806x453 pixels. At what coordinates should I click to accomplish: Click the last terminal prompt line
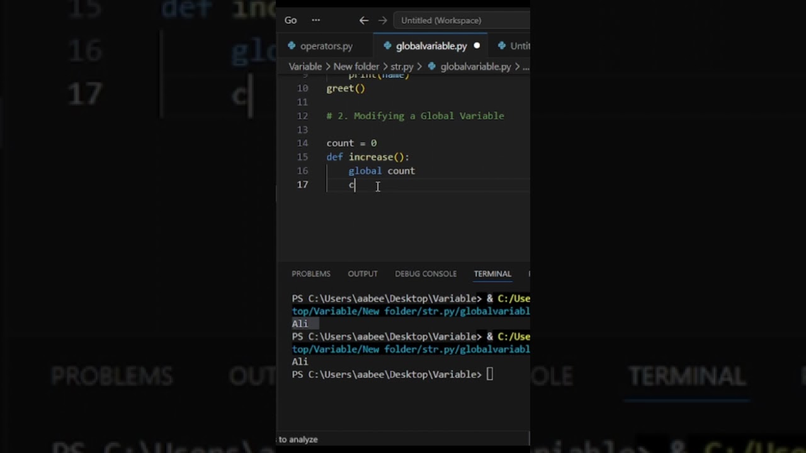click(392, 374)
